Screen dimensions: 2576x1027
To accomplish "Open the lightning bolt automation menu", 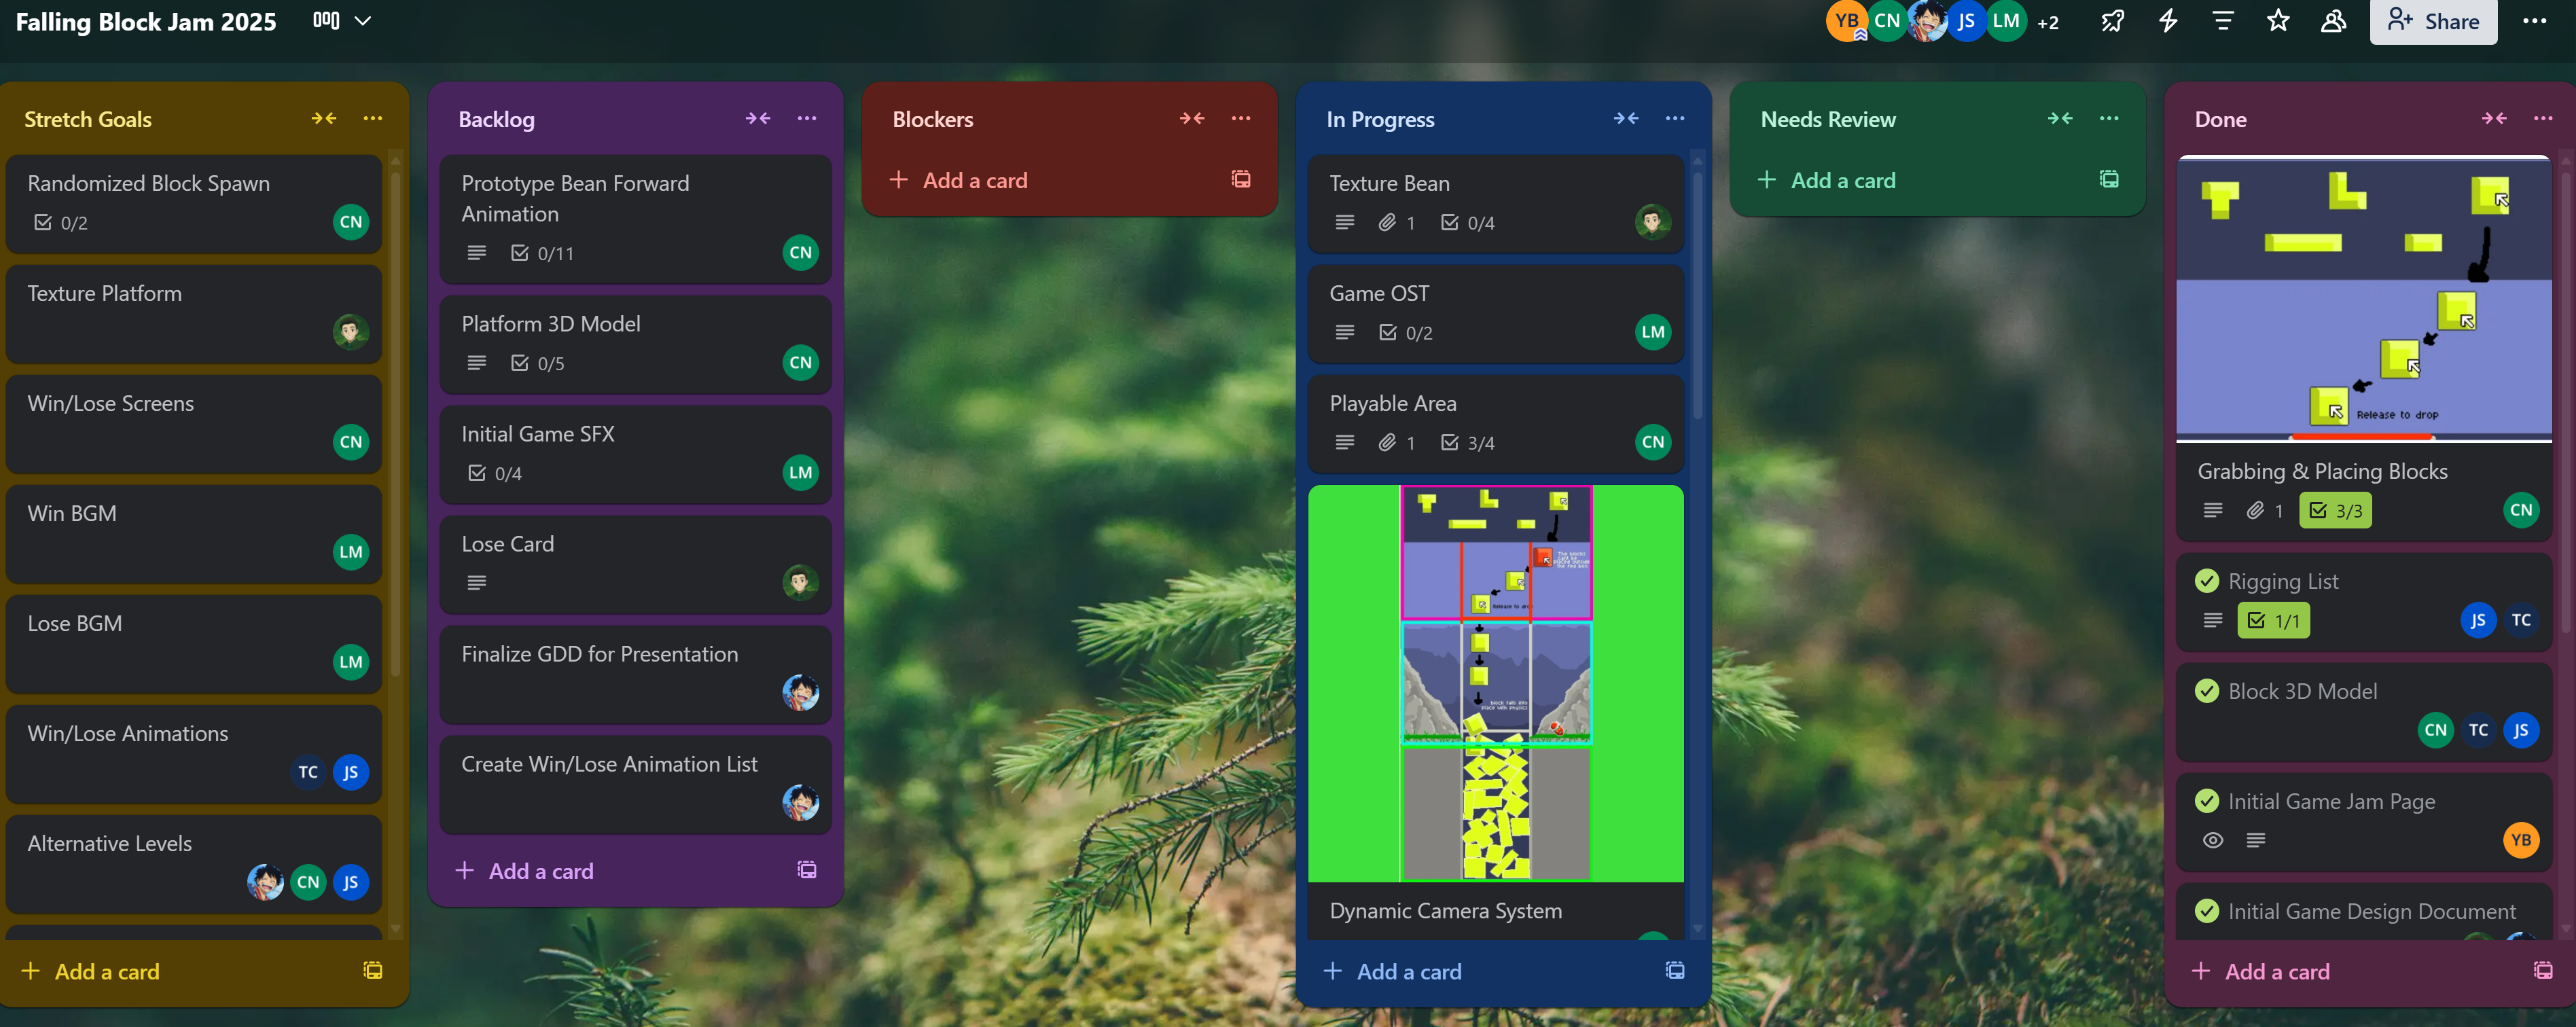I will point(2168,21).
